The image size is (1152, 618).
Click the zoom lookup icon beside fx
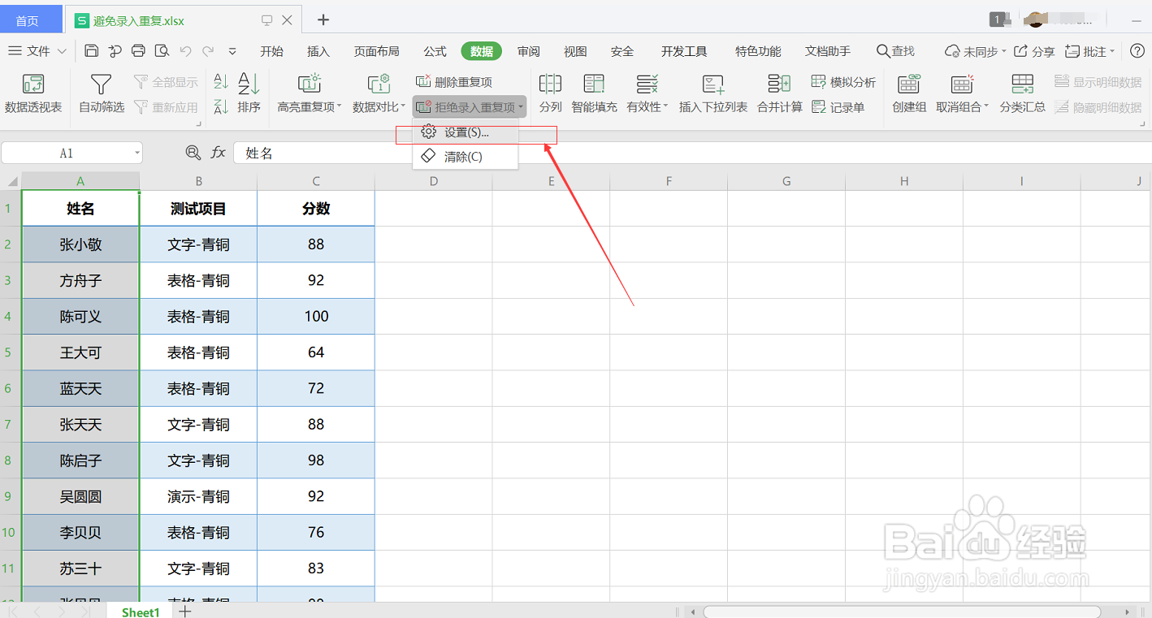(193, 153)
